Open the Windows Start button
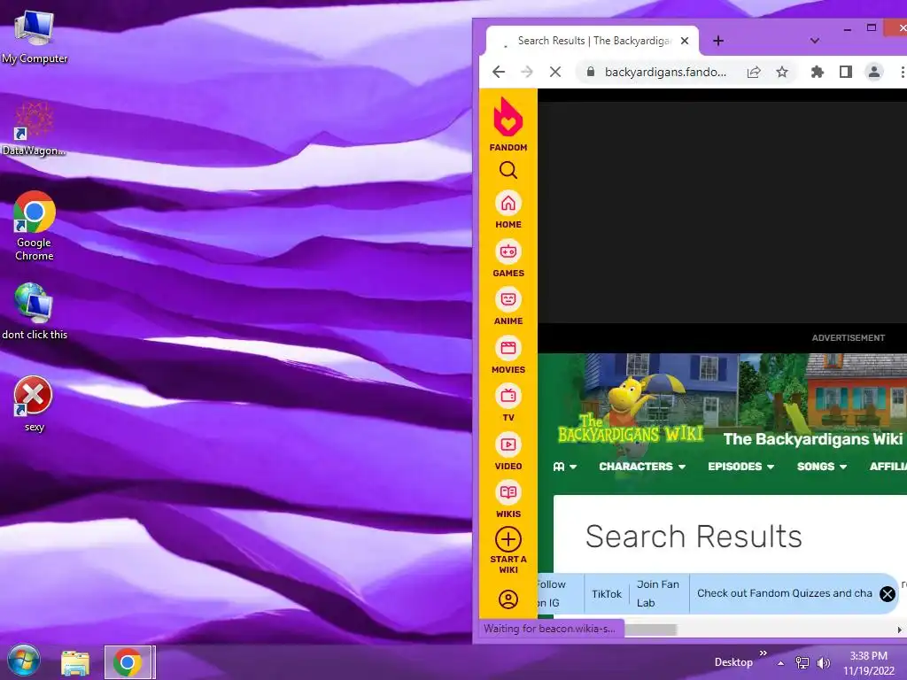The width and height of the screenshot is (907, 680). tap(23, 661)
